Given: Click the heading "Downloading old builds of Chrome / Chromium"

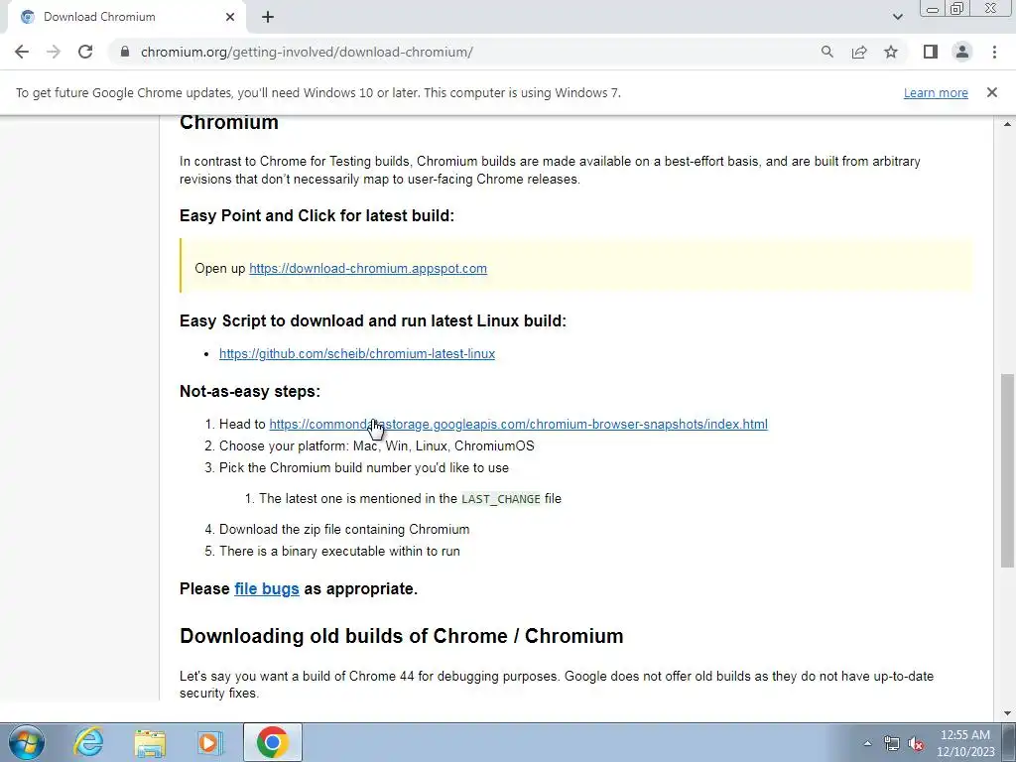Looking at the screenshot, I should pos(401,636).
